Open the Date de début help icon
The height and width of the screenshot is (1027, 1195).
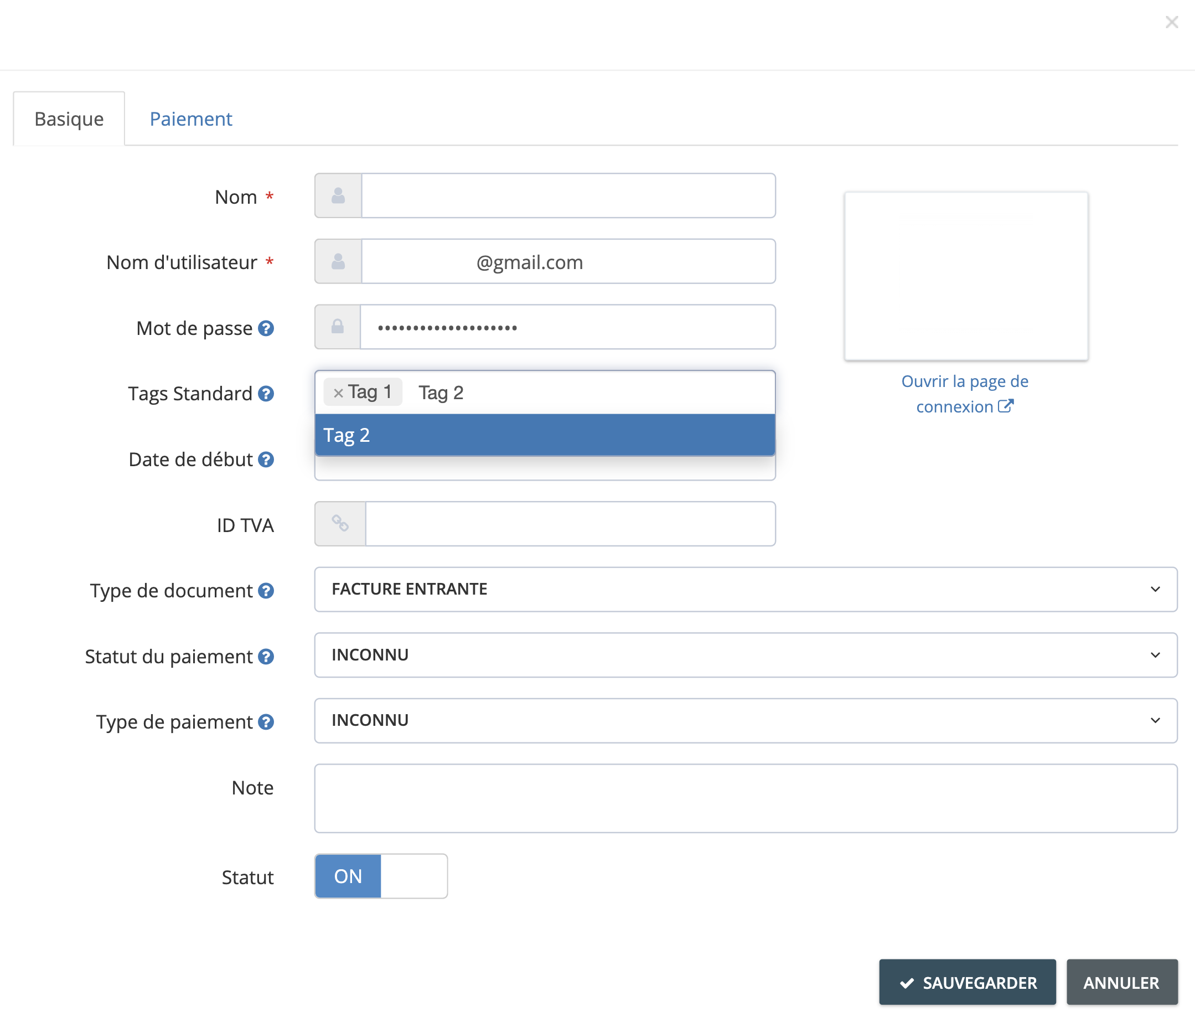coord(266,460)
